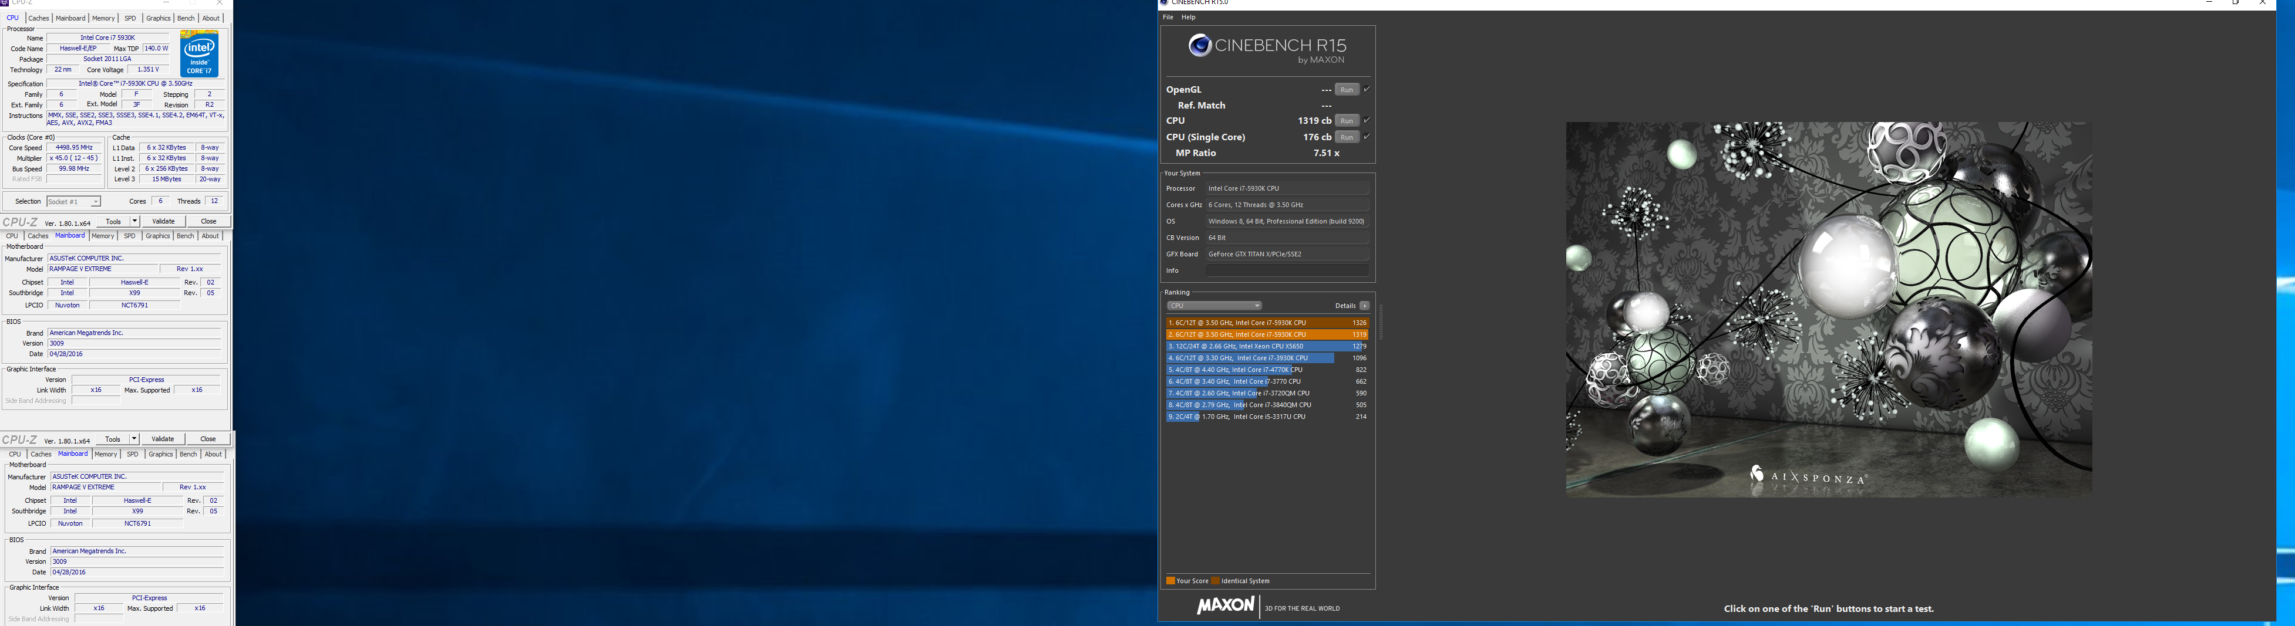Click the Processor field Intel Core i7-5930K CPU
Screen dimensions: 2295x626
1287,188
